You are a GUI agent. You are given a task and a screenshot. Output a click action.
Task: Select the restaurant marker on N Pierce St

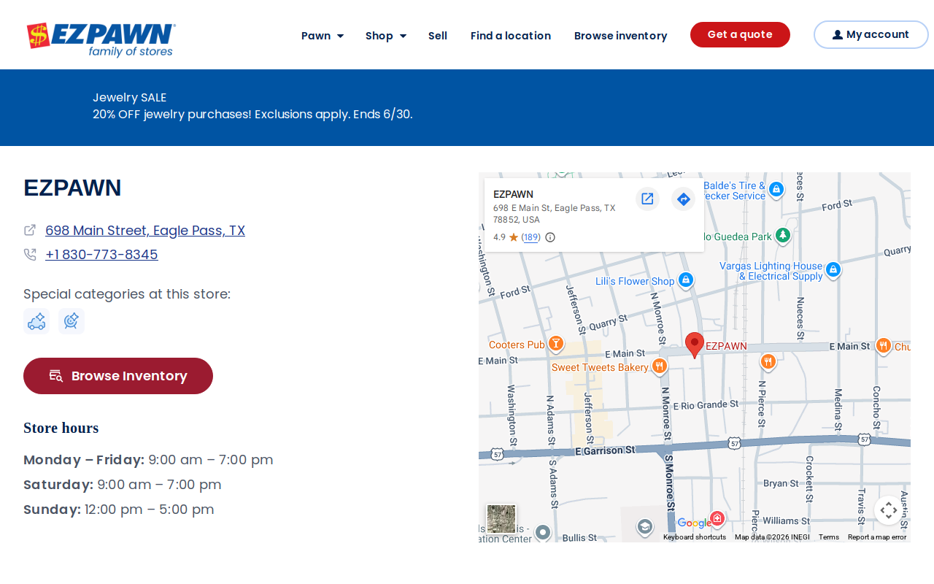click(x=768, y=362)
